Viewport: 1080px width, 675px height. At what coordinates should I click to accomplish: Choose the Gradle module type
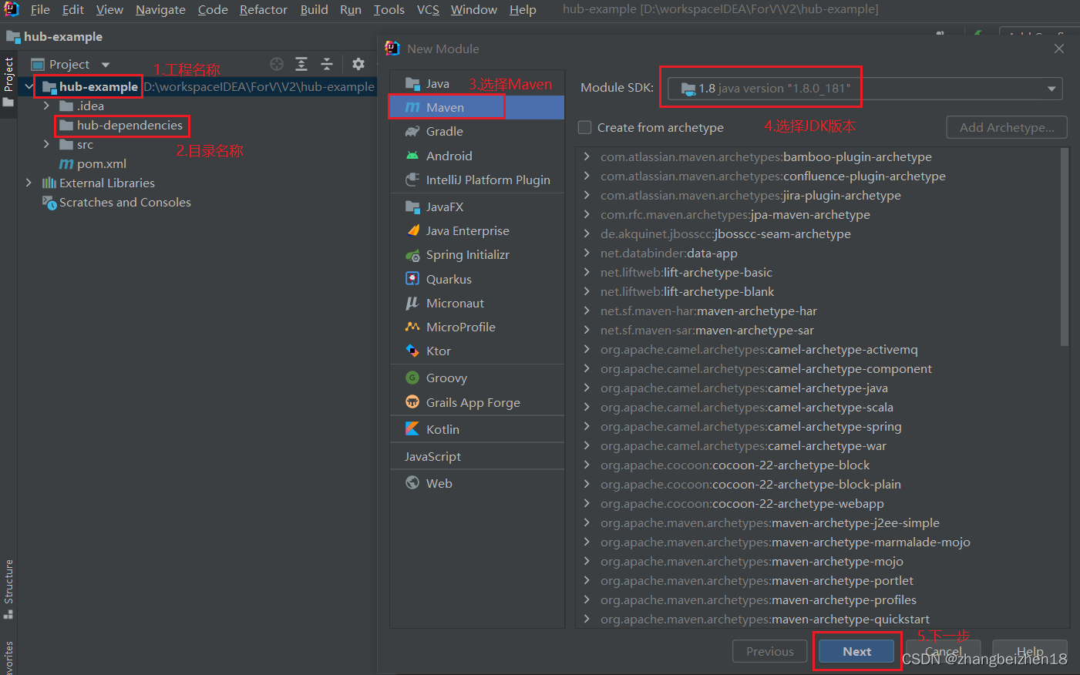476,132
